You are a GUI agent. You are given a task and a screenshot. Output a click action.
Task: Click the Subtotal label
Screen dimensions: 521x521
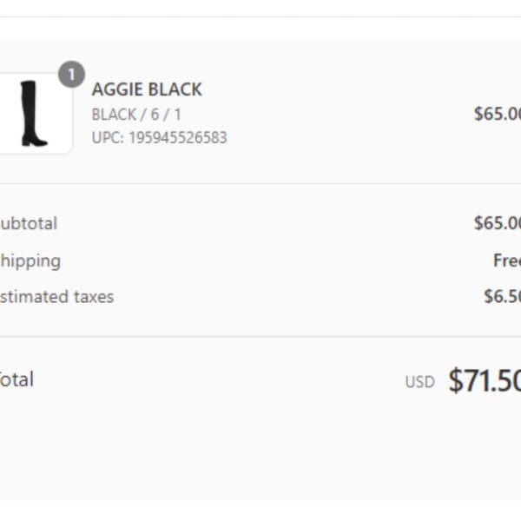[x=29, y=223]
